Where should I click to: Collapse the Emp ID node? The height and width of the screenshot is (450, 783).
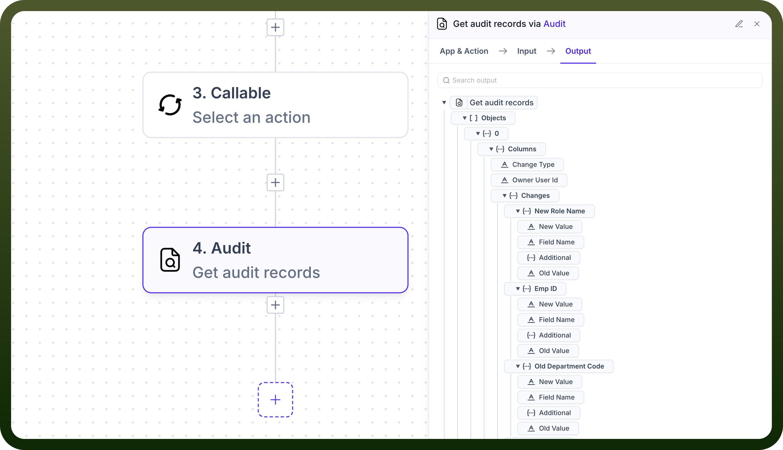[518, 289]
